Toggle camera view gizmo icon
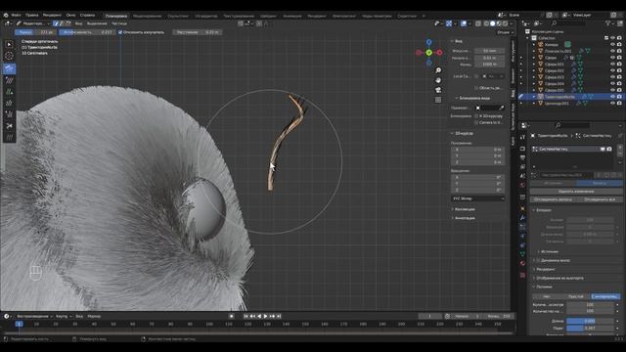Image resolution: width=626 pixels, height=352 pixels. (438, 90)
